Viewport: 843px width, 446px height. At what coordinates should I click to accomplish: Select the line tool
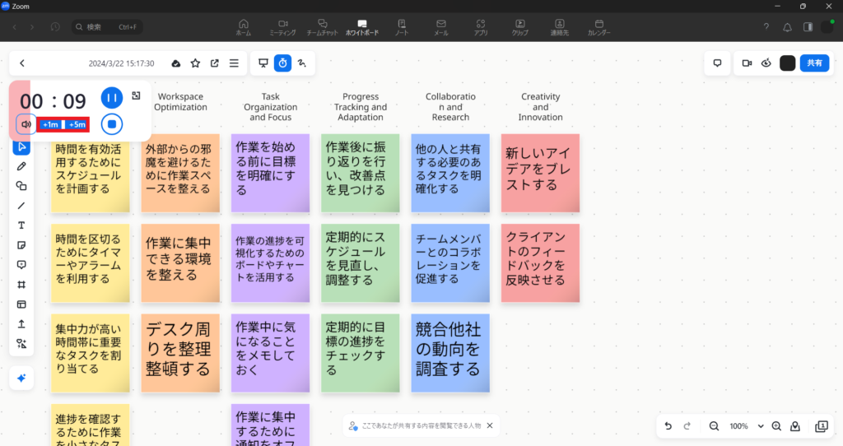pyautogui.click(x=21, y=206)
